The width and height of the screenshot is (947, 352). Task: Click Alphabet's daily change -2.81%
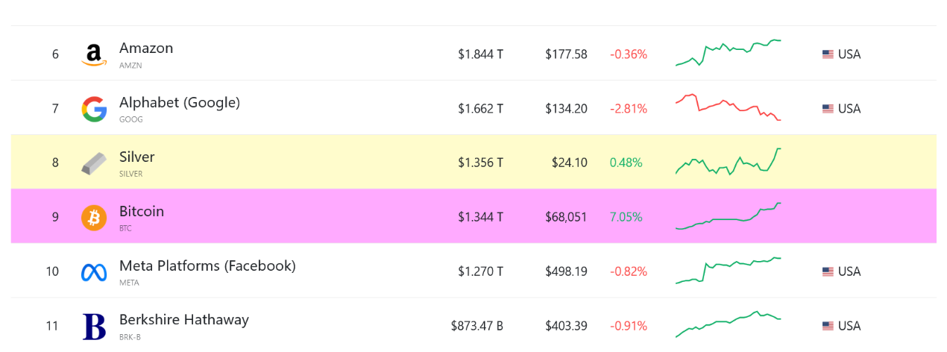point(629,109)
